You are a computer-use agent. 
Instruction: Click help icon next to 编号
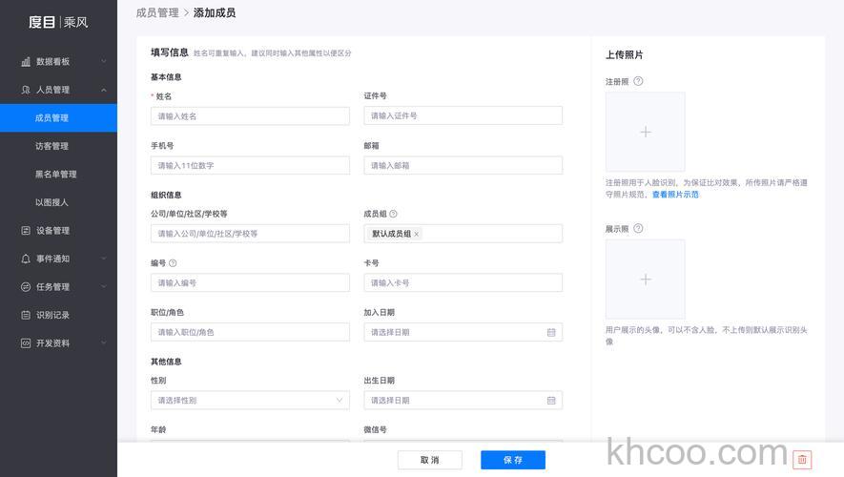click(x=173, y=263)
